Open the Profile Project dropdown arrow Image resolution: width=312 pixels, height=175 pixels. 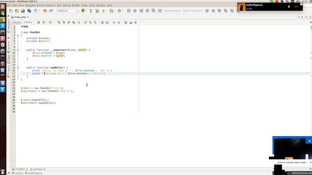click(123, 11)
